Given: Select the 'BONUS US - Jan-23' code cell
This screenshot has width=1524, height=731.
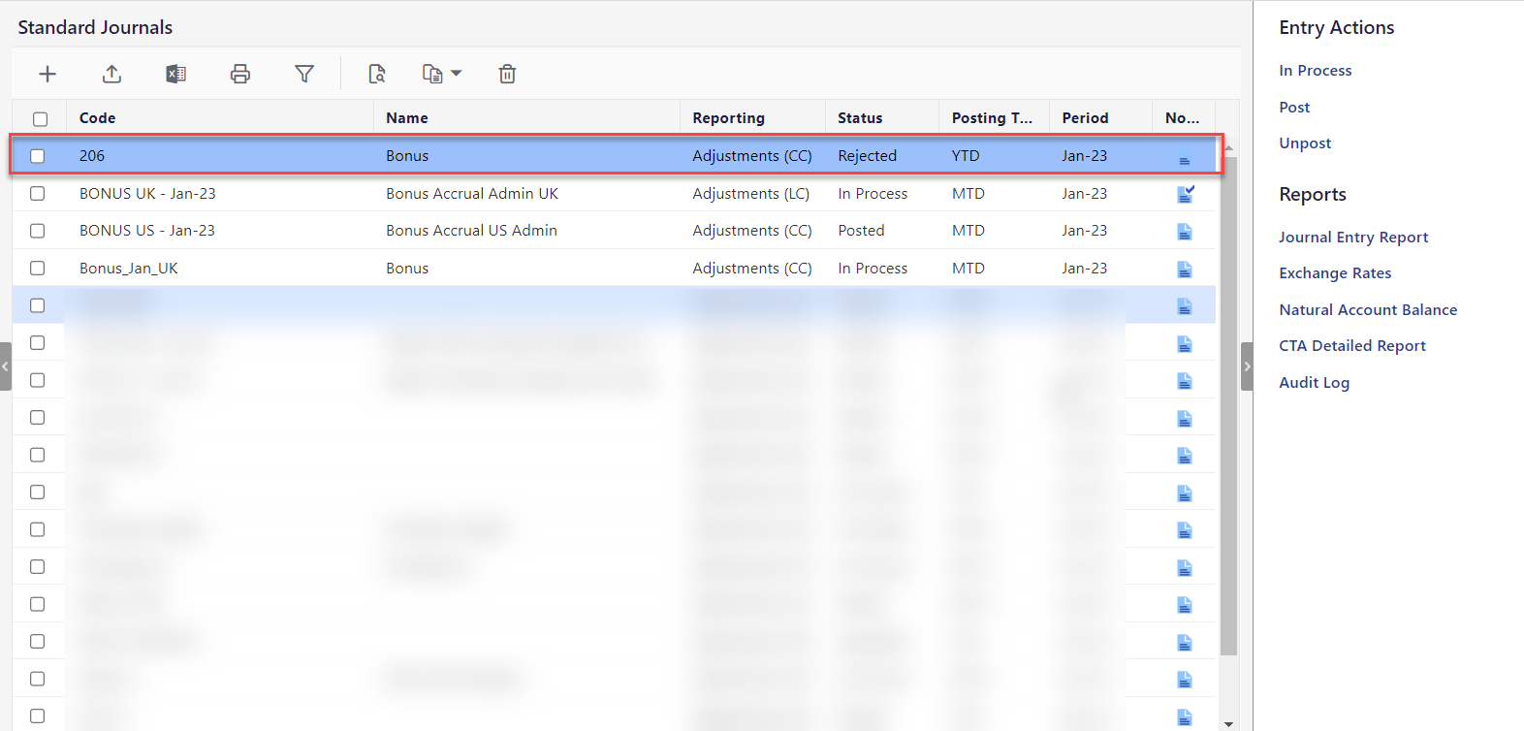Looking at the screenshot, I should (147, 230).
